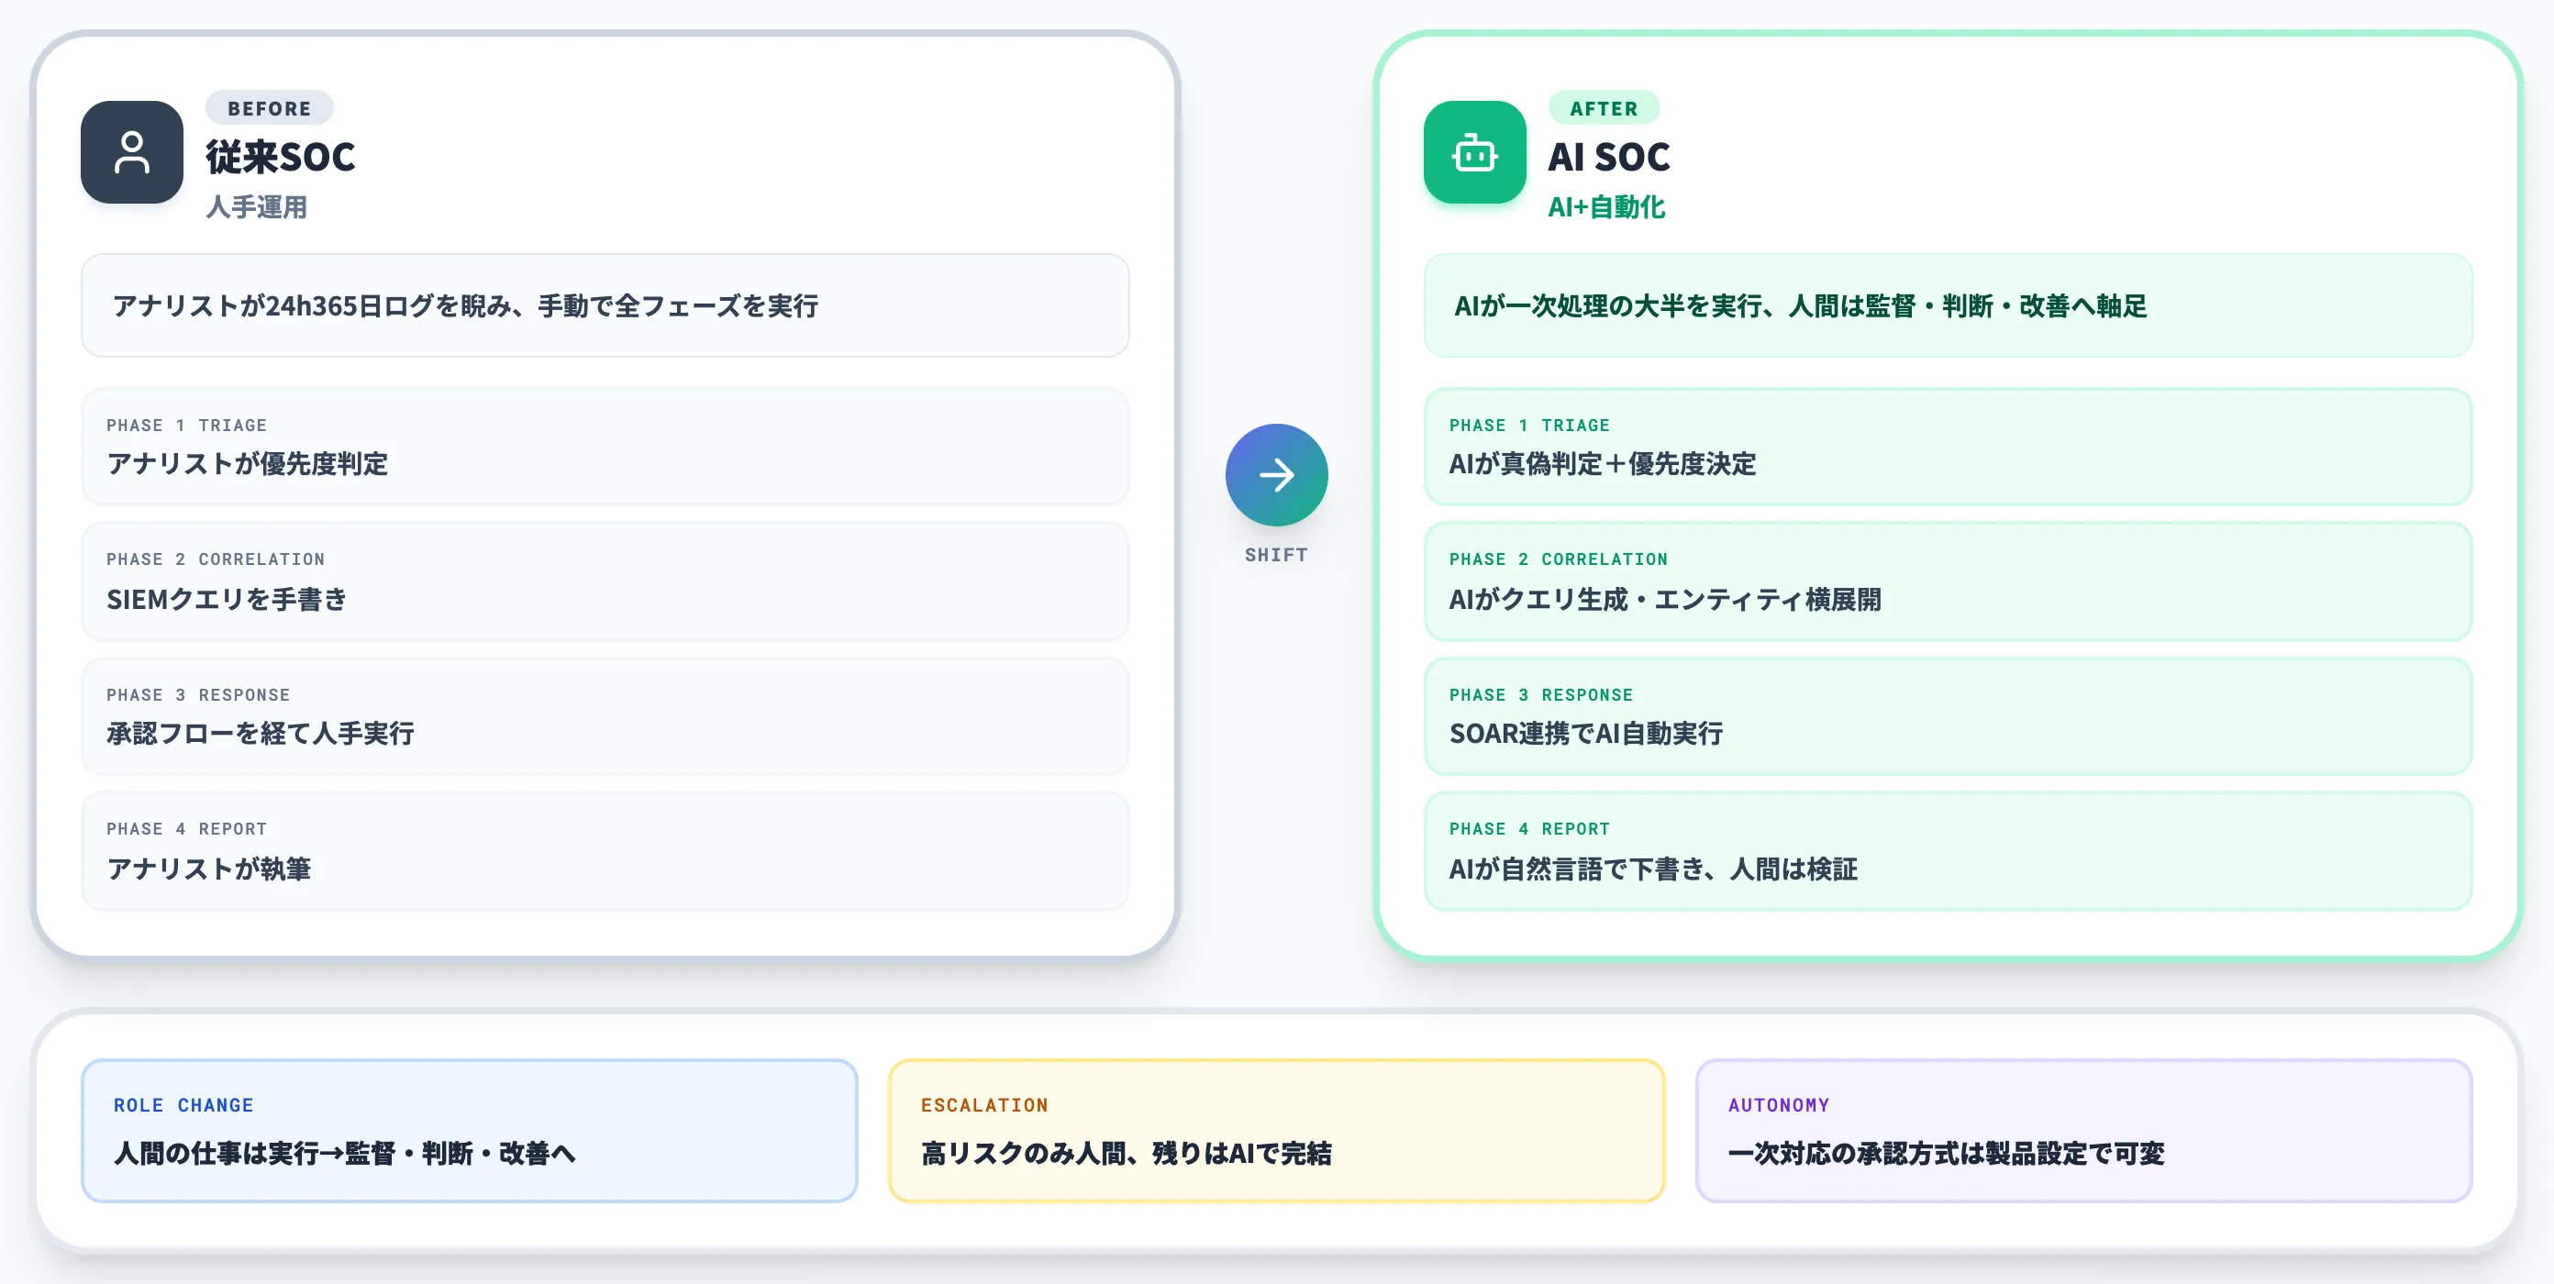Click the ESCALATION label
2554x1284 pixels.
(984, 1104)
